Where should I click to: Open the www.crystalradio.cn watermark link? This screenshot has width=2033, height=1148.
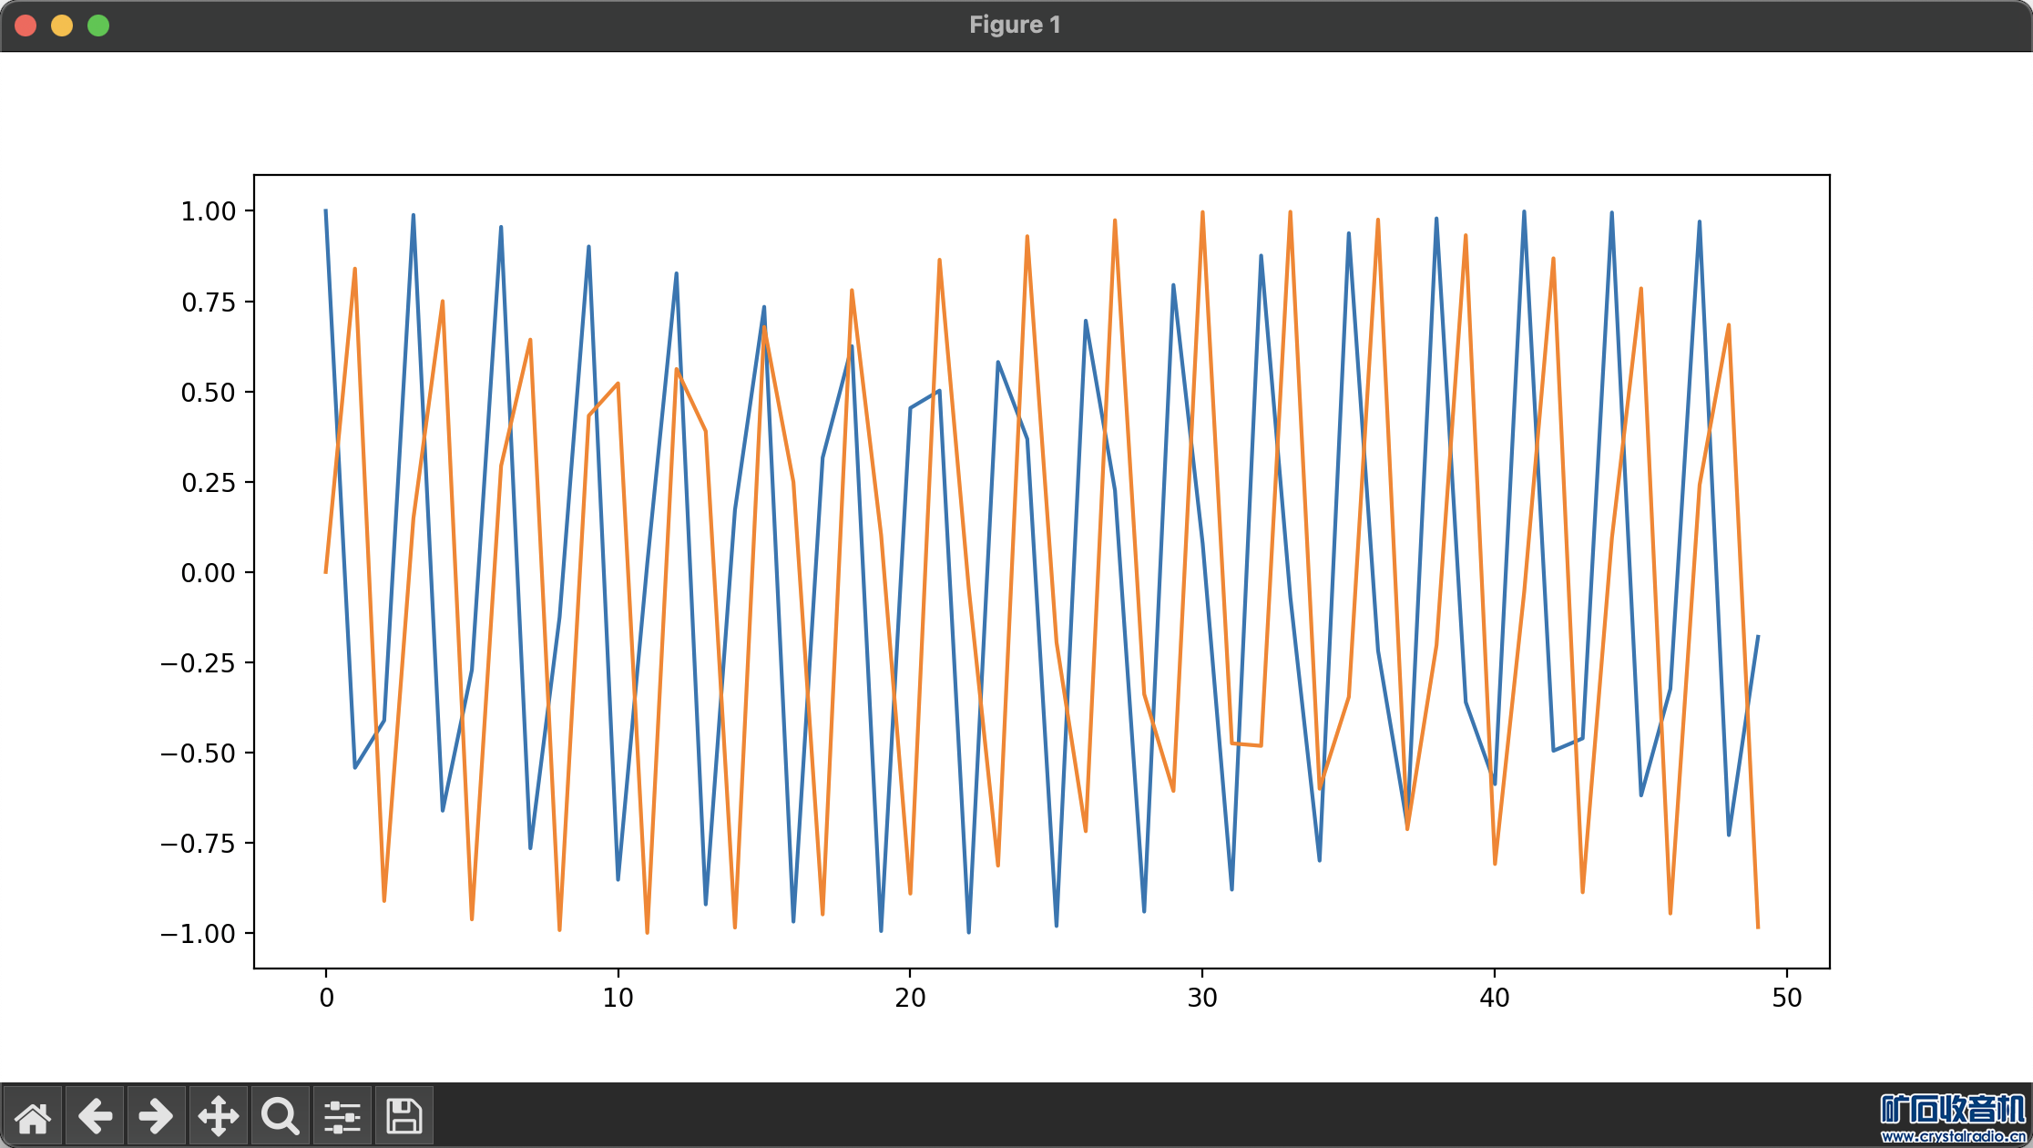tap(1953, 1135)
